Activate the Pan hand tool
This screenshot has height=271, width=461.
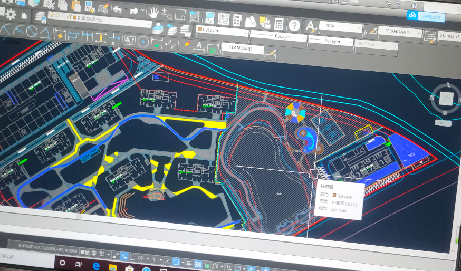coord(153,13)
